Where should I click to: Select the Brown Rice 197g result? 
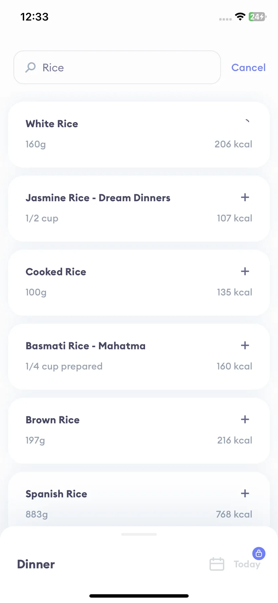pos(139,431)
